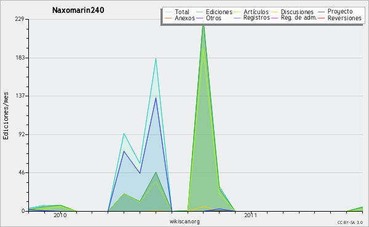Screen dimensions: 369x227
Task: Click the y-axis value 0
Action: click(x=23, y=211)
